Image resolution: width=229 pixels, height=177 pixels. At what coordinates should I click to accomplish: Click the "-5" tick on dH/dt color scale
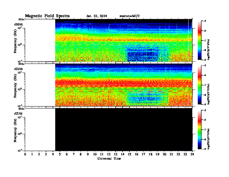pyautogui.click(x=205, y=21)
